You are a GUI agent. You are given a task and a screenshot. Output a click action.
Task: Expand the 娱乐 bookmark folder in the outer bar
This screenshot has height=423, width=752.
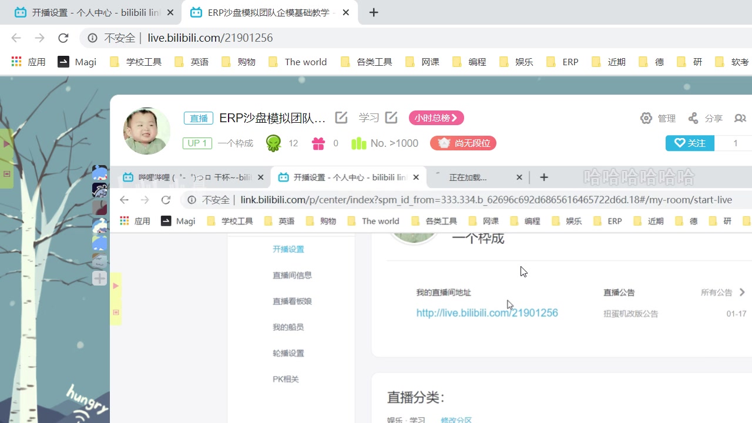(x=516, y=62)
